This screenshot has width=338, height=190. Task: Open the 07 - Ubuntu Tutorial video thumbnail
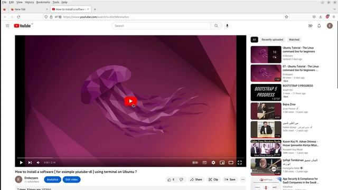(266, 73)
